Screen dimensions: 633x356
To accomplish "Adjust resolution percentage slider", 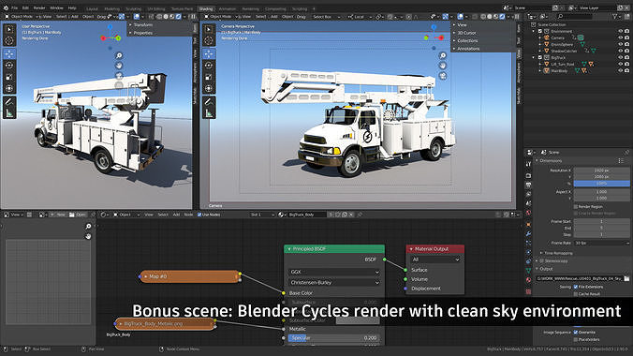I will [601, 184].
